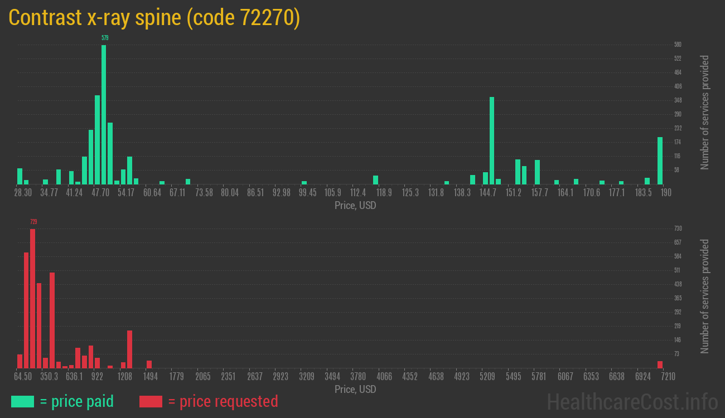Viewport: 725px width, 418px height.
Task: Open the HealthcareCost.info watermark link
Action: coord(632,401)
